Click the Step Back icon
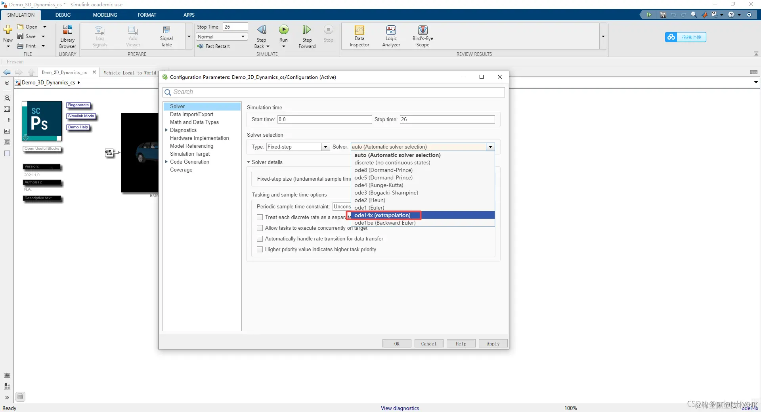This screenshot has height=412, width=761. [x=262, y=30]
